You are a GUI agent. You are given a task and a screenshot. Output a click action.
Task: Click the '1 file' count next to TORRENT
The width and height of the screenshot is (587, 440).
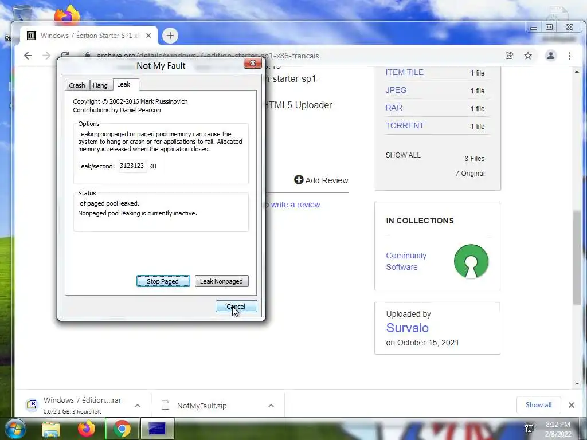pyautogui.click(x=478, y=127)
